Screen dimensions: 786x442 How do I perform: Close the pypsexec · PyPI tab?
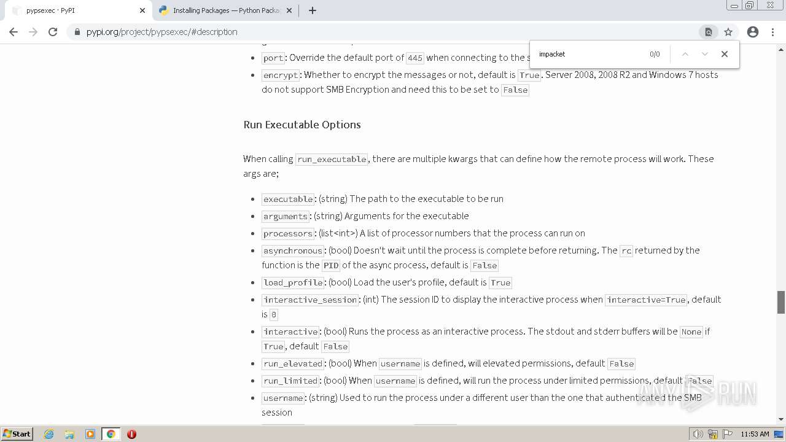coord(142,10)
